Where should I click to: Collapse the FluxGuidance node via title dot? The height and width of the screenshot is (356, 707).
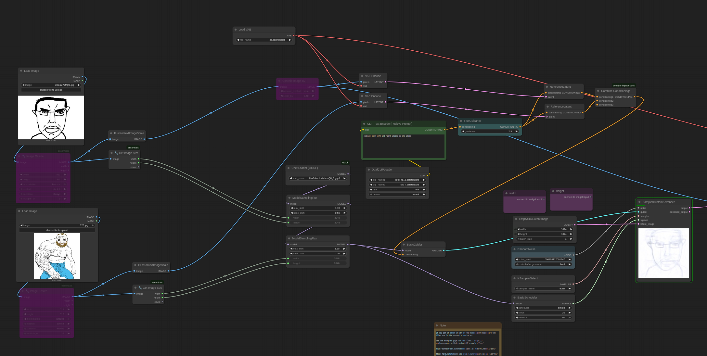point(461,121)
